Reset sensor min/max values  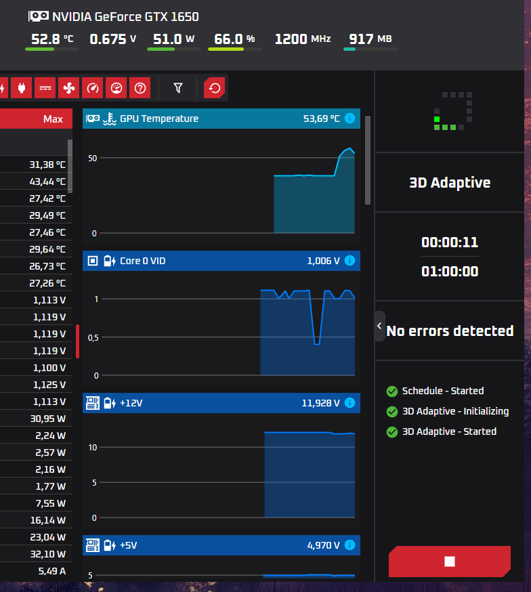(x=214, y=88)
